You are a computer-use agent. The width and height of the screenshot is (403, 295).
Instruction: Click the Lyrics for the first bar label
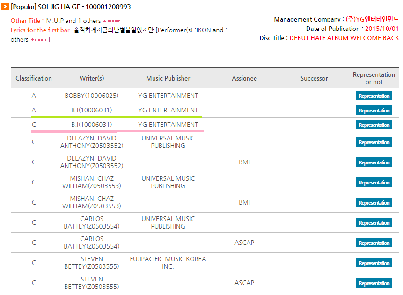point(40,30)
